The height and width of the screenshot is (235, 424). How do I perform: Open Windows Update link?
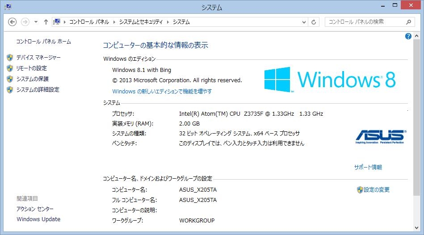point(38,219)
